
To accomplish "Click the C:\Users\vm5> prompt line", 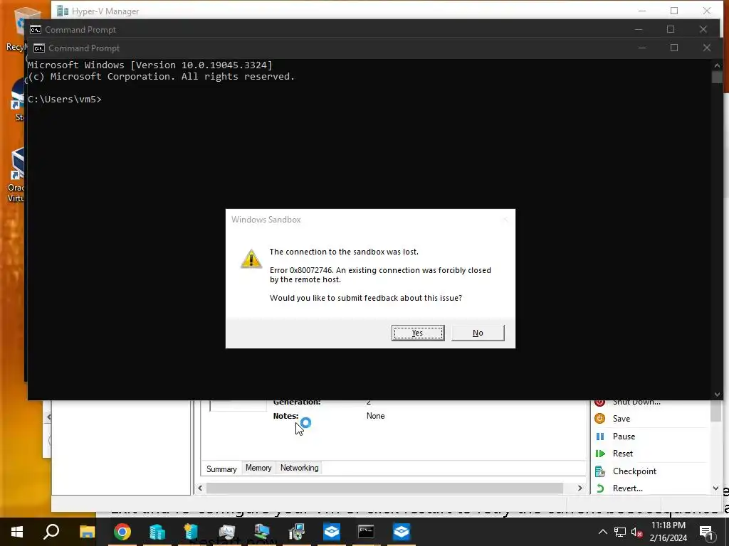I will (65, 100).
